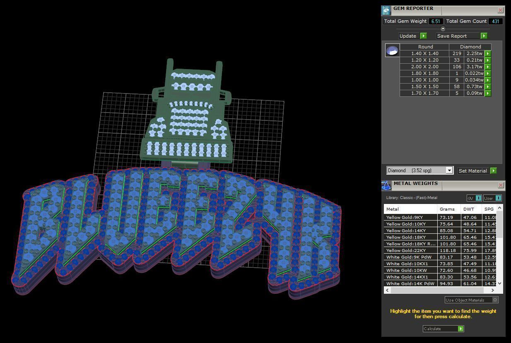Screen dimensions: 511x343
Task: Click the 1.50 X 1.50 size cell
Action: tap(424, 86)
